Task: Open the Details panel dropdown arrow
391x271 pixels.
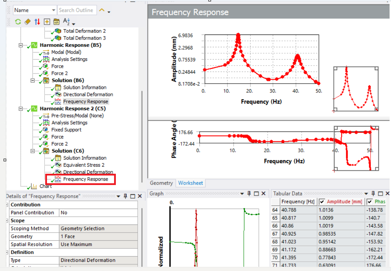Action: (x=118, y=196)
